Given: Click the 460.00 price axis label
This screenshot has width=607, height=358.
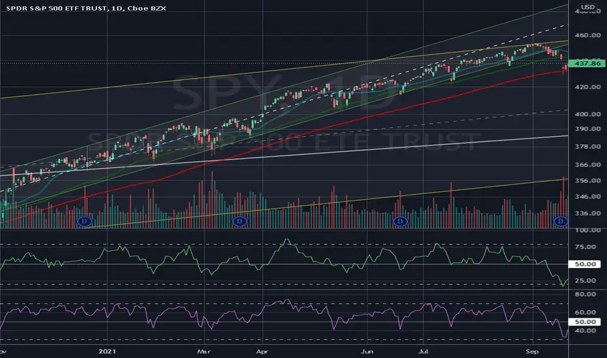Looking at the screenshot, I should click(587, 35).
